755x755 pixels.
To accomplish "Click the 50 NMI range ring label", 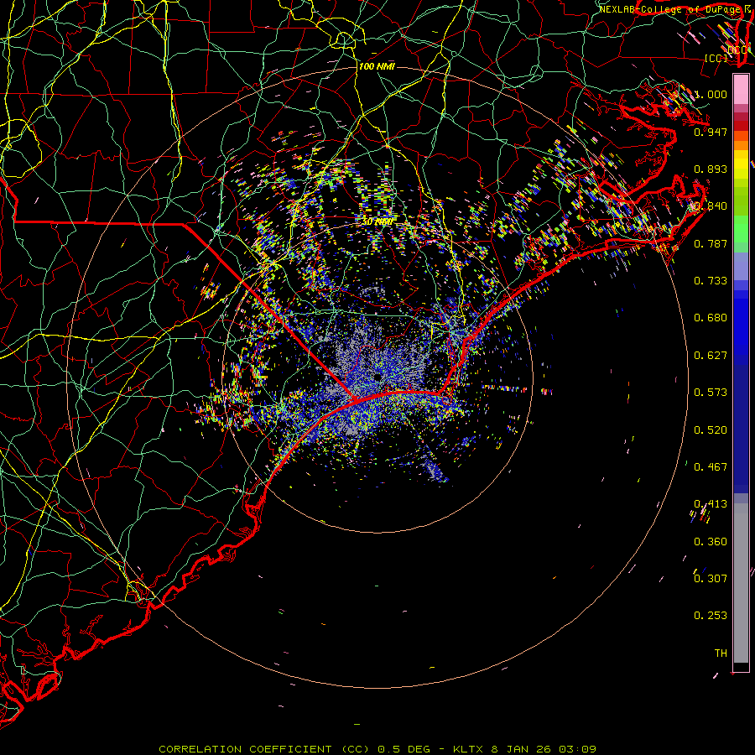I will [377, 222].
